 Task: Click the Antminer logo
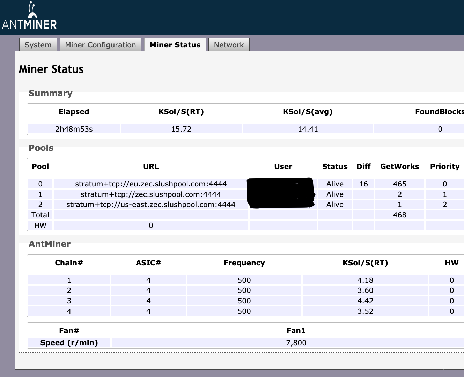click(29, 16)
